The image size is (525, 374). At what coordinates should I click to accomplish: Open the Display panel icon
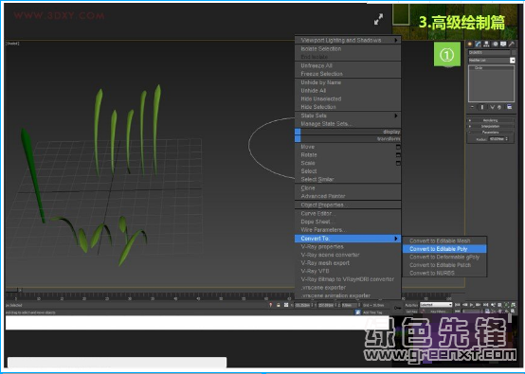[x=503, y=45]
